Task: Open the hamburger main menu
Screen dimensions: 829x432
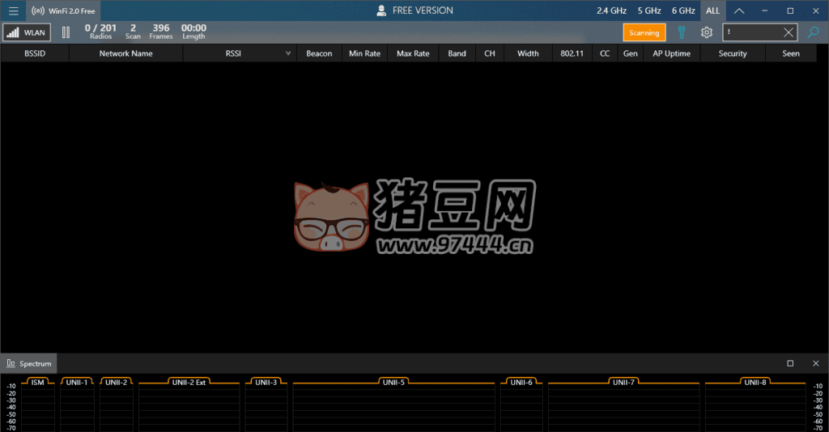Action: pos(13,11)
